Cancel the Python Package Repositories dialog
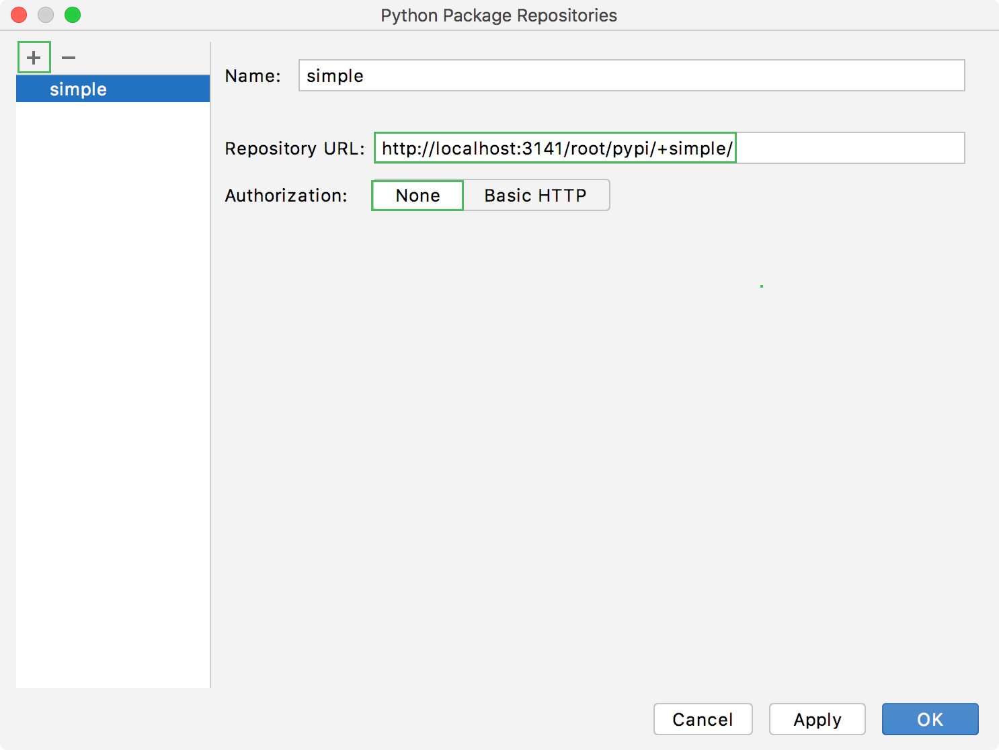Screen dimensions: 999x750 pos(703,719)
